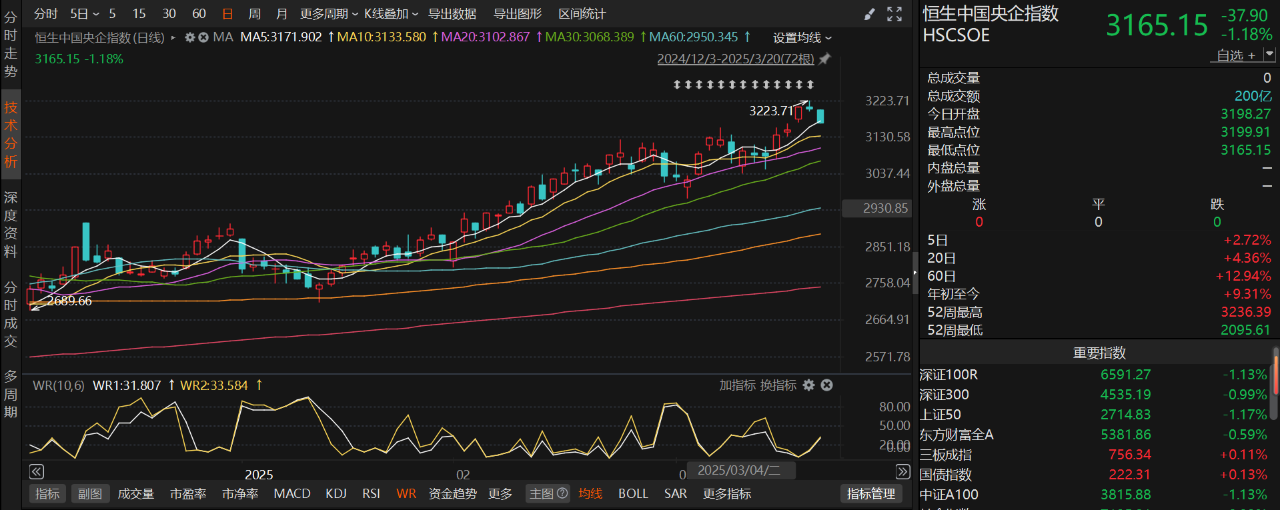
Task: Open 分时走势 in left sidebar
Action: (x=11, y=45)
